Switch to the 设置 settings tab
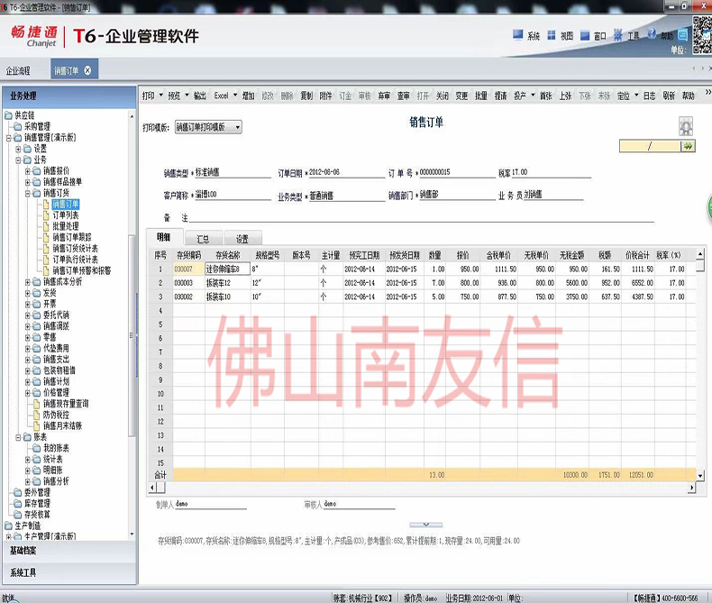 click(242, 238)
